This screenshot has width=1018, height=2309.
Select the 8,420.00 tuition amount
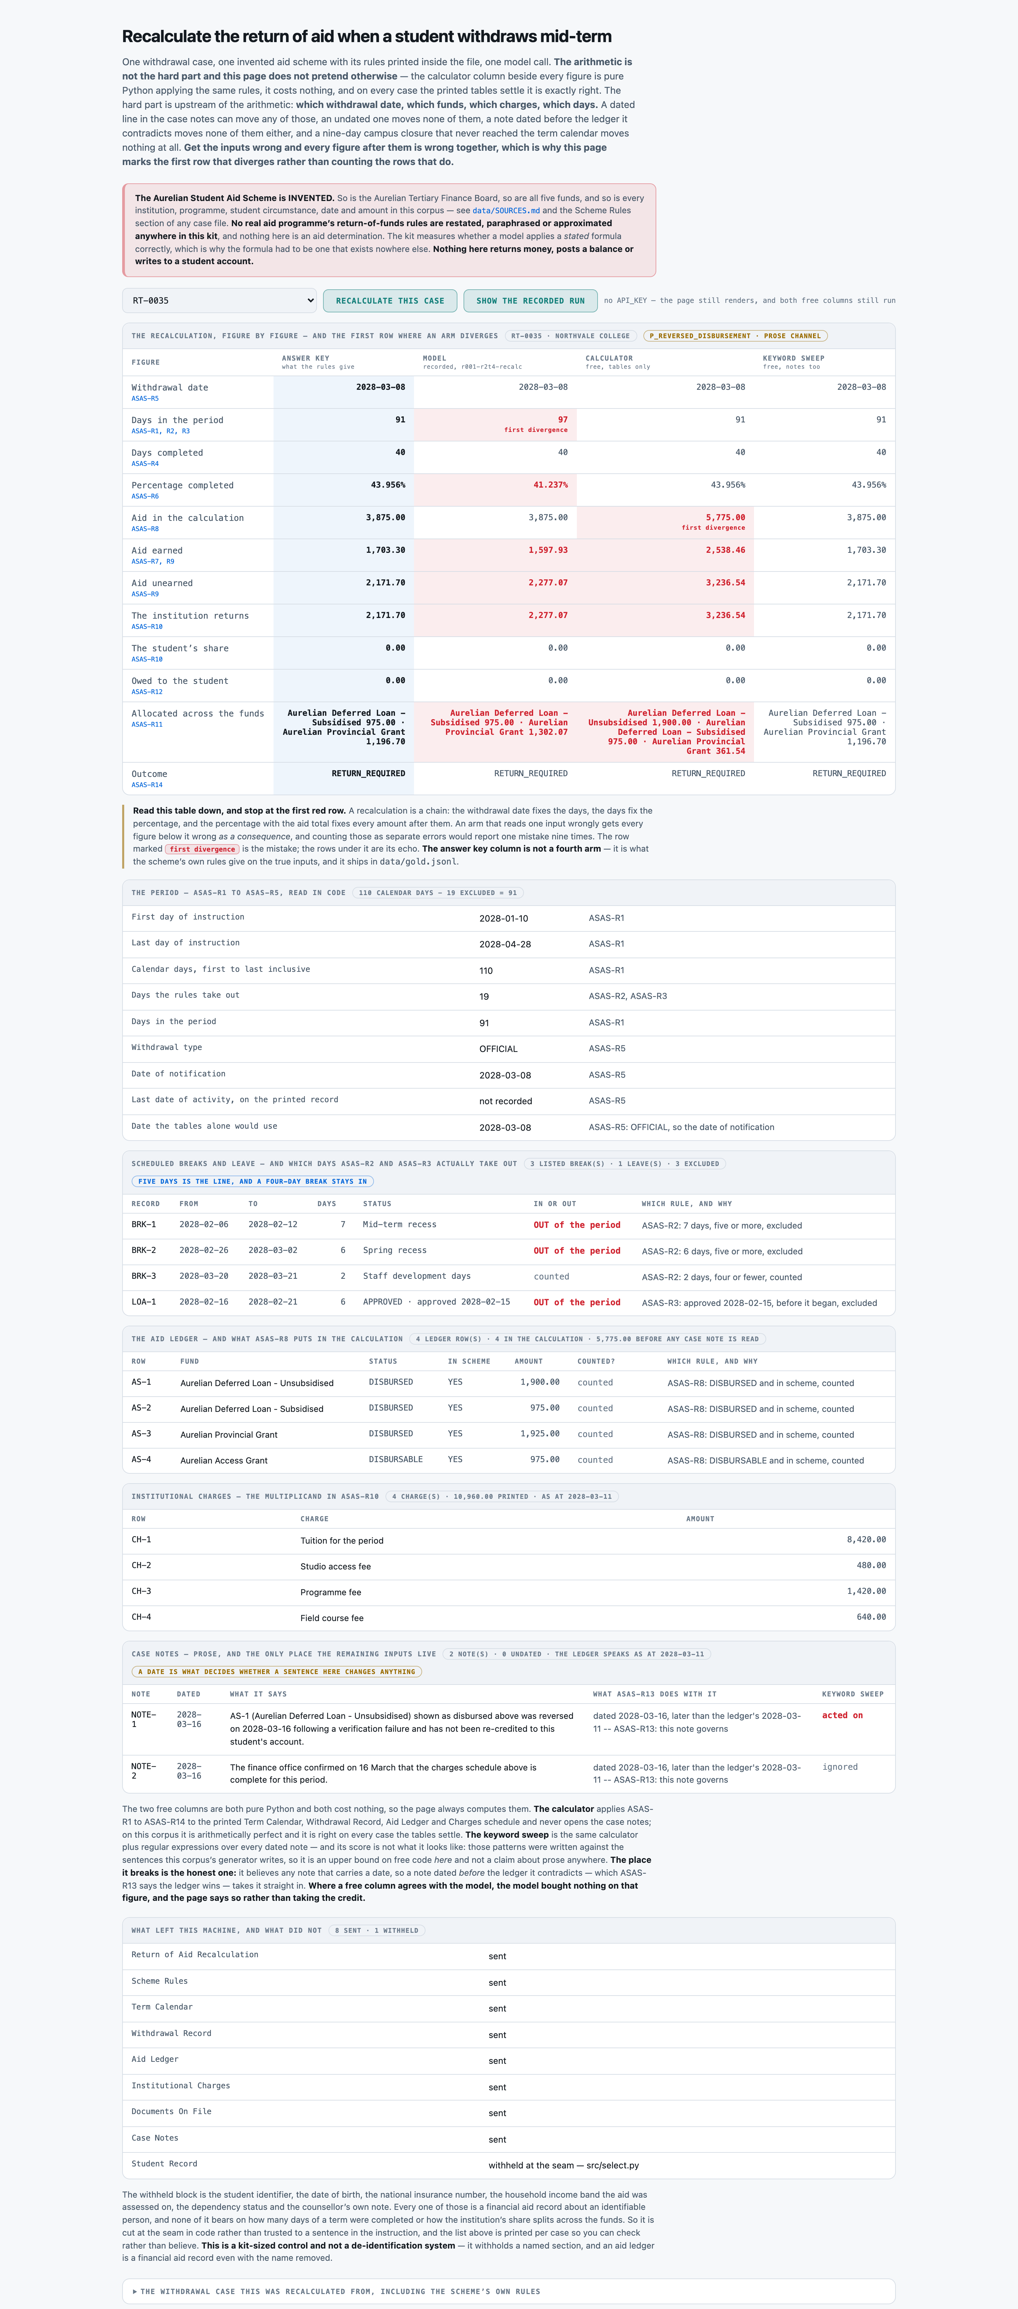(x=867, y=1540)
